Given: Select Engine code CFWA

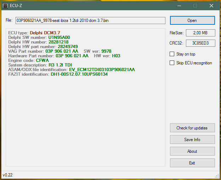Looking at the screenshot, I should [42, 60].
